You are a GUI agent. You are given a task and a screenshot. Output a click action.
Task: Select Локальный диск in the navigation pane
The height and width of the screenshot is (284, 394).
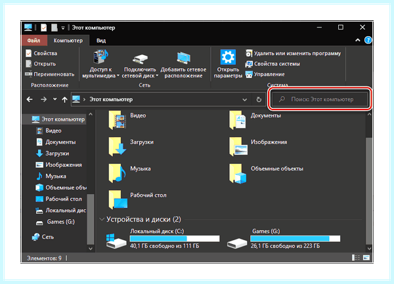coord(61,211)
